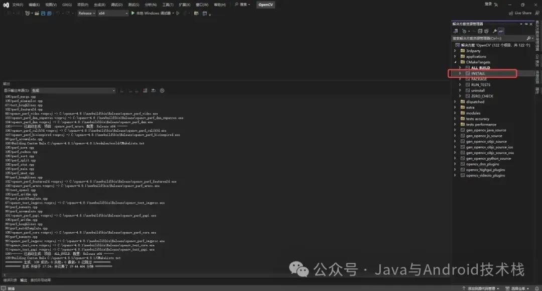Screen dimensions: 542x291
Task: Expand the modules folder
Action: tap(455, 113)
